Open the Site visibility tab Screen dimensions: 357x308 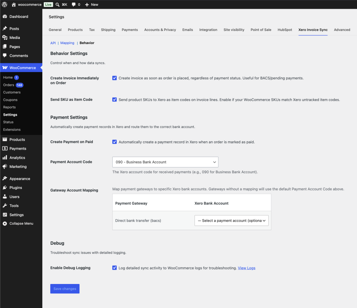click(x=234, y=30)
